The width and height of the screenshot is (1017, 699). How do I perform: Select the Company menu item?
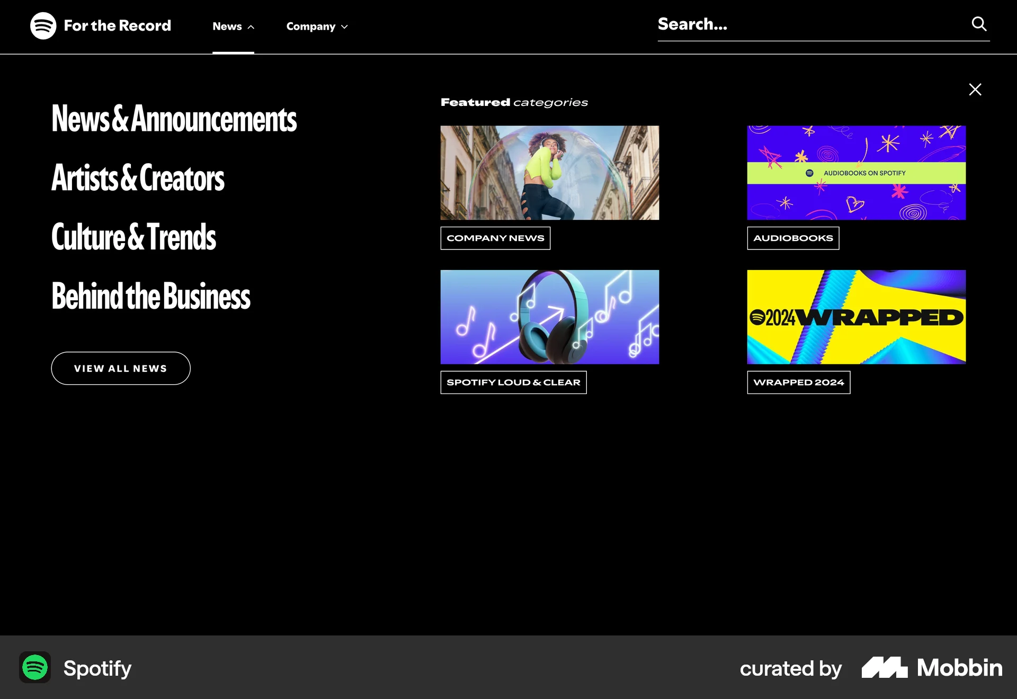[x=310, y=26]
